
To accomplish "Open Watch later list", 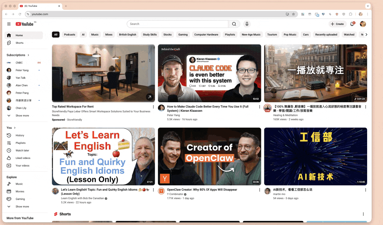I will pos(22,151).
